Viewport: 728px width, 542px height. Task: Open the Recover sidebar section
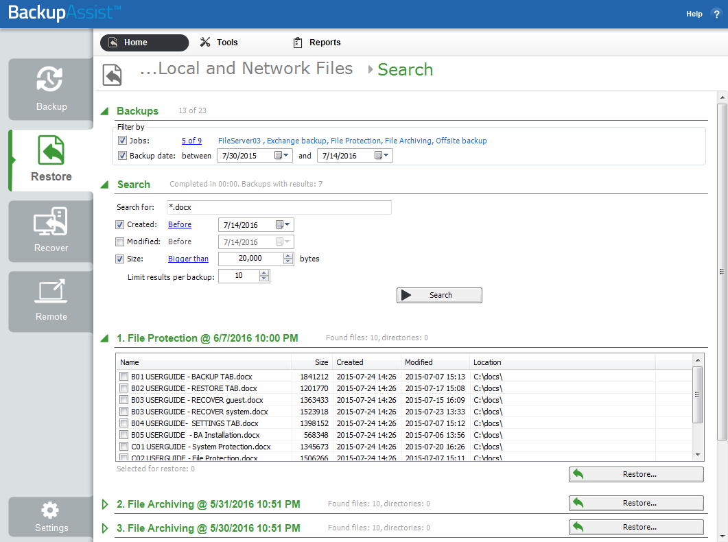(x=51, y=231)
